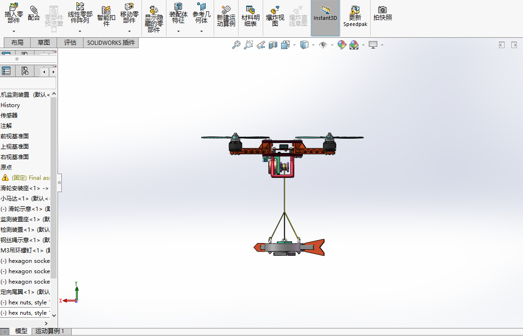Open the 智能扣件 (Smart Fasteners) tool
This screenshot has height=336, width=523.
[x=106, y=16]
